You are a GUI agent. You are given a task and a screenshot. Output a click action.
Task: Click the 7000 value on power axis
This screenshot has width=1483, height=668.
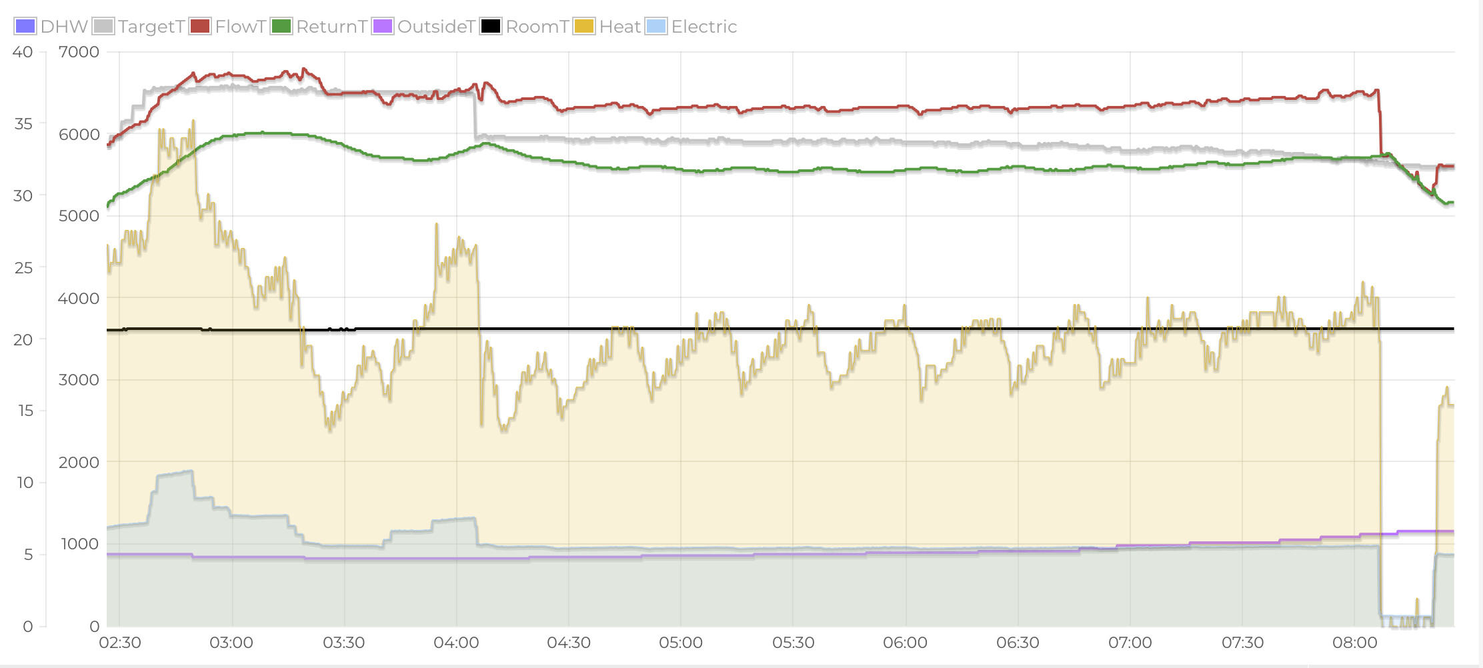79,52
